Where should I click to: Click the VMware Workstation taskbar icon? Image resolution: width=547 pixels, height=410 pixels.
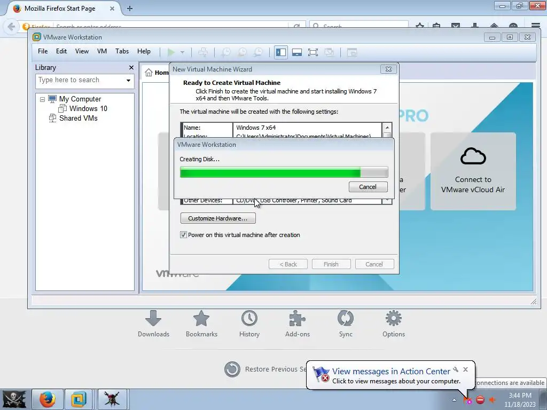pos(79,399)
